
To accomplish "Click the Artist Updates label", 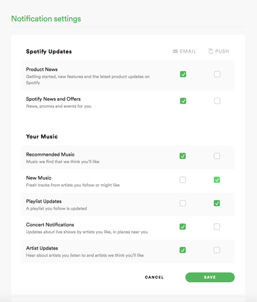I will (42, 248).
